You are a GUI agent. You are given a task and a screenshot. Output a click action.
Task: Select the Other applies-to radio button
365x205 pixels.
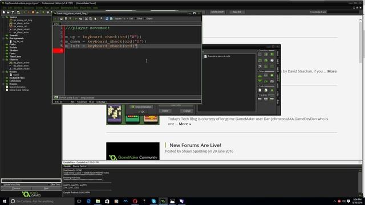(x=136, y=19)
